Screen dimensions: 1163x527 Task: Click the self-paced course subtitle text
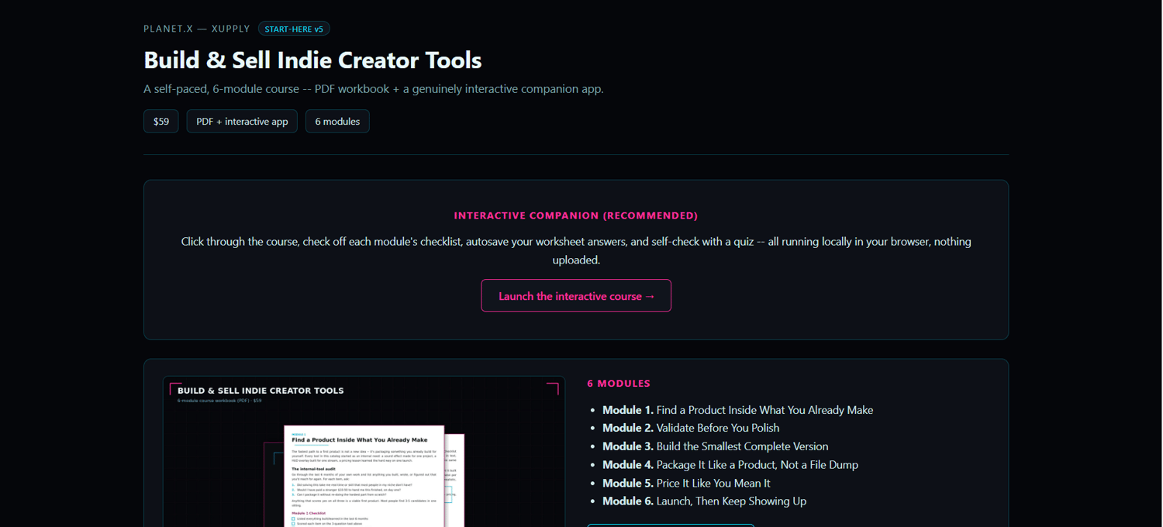[374, 89]
